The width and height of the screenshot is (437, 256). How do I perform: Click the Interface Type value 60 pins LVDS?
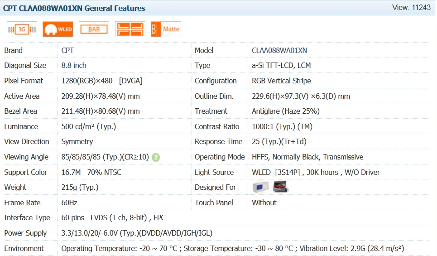[x=113, y=218]
